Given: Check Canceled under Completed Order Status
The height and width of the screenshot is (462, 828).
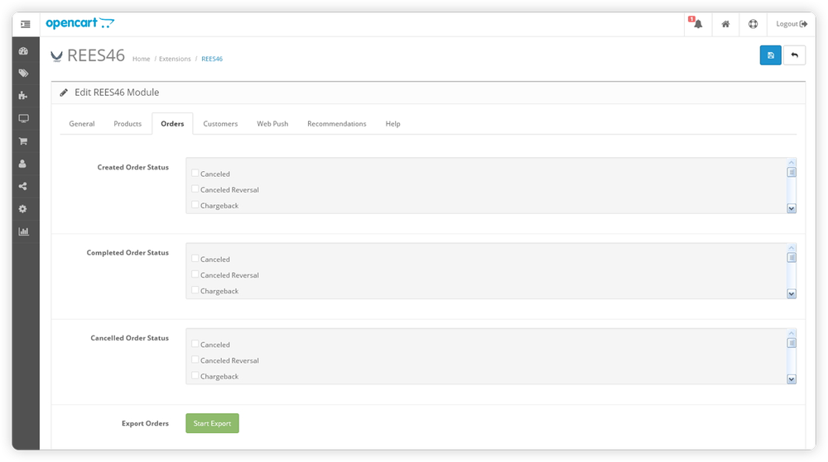Looking at the screenshot, I should [x=195, y=258].
